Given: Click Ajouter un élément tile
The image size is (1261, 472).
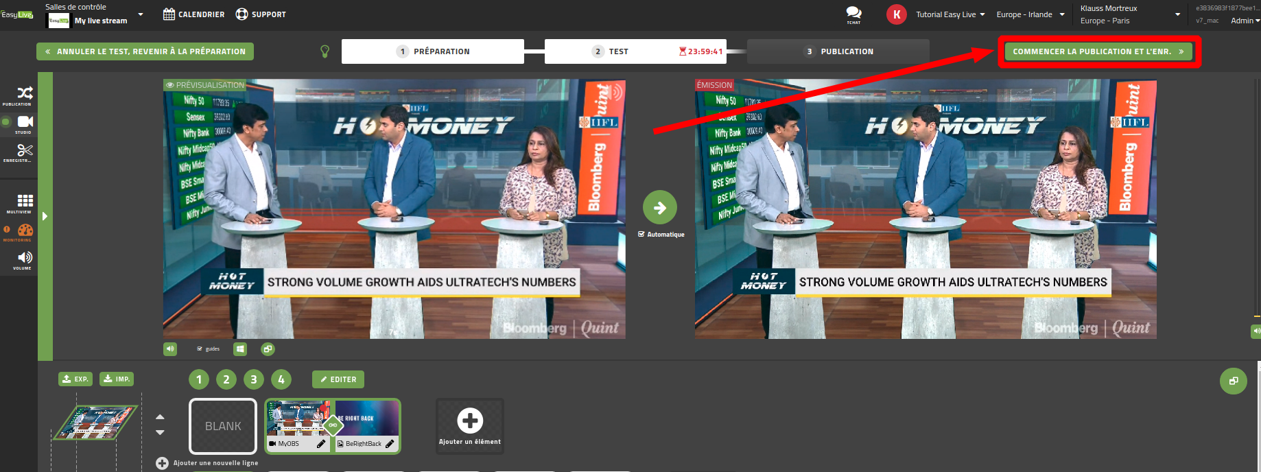Looking at the screenshot, I should pyautogui.click(x=470, y=426).
